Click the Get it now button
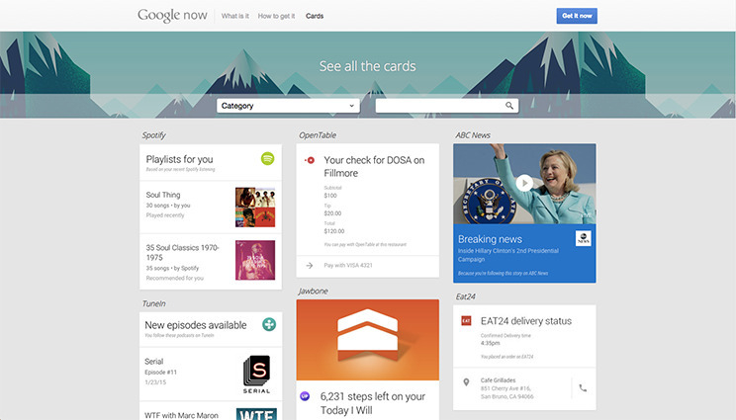Screen dimensions: 736x420 (577, 16)
